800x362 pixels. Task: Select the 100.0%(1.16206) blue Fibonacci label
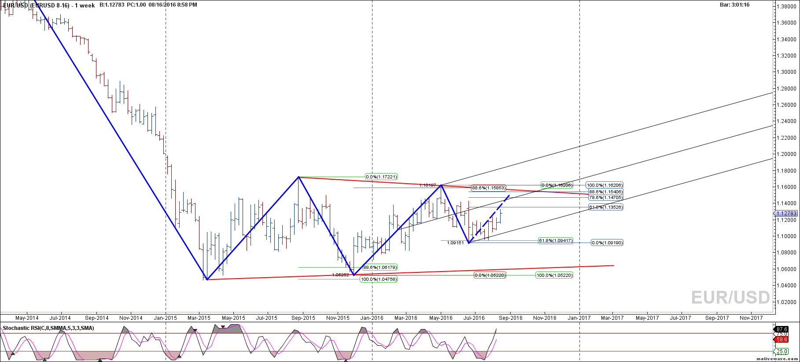coord(605,185)
